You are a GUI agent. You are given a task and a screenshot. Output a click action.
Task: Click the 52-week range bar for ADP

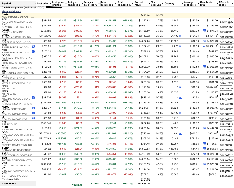226,19
